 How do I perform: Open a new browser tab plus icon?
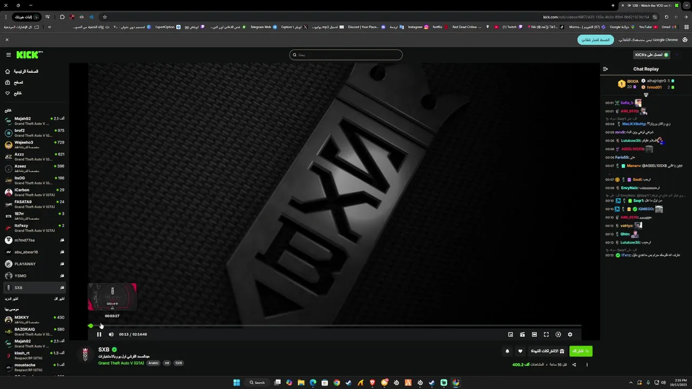tap(613, 5)
